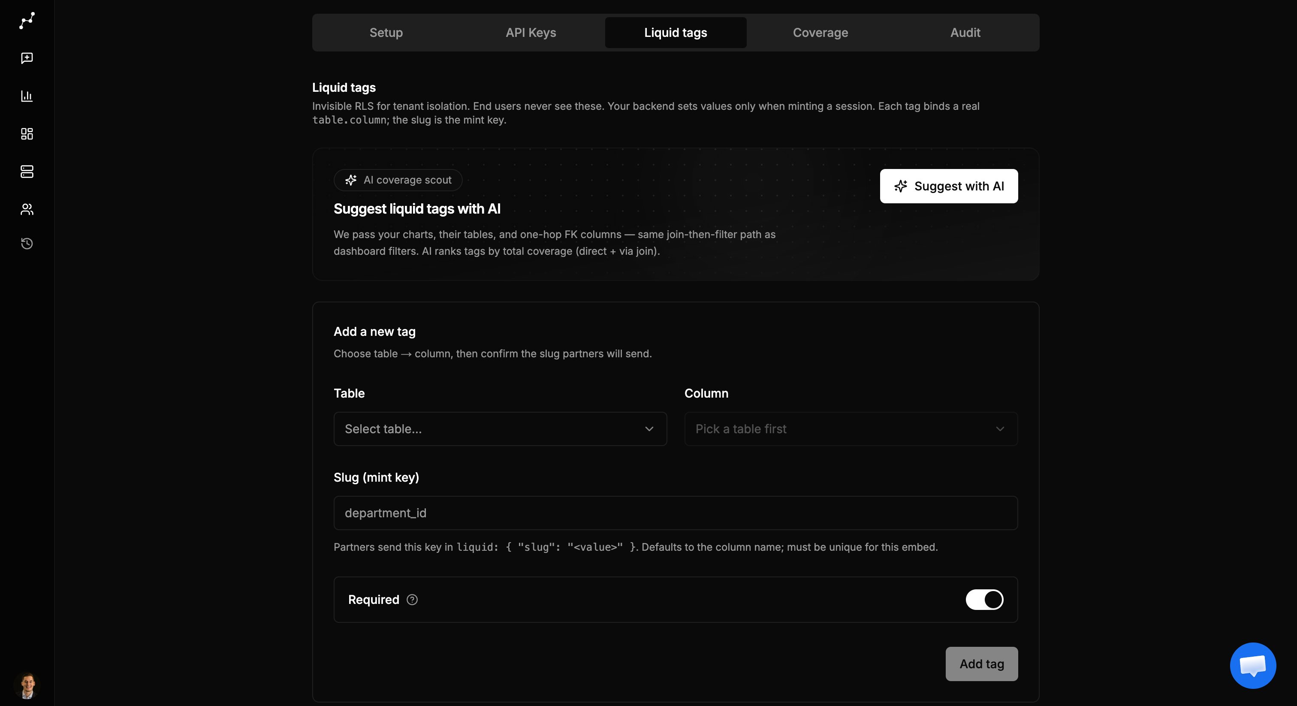The width and height of the screenshot is (1297, 706).
Task: Click the 'Add a new tag' heading
Action: (x=374, y=332)
